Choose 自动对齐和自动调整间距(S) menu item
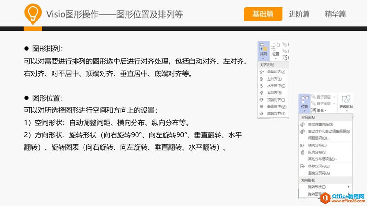Image resolution: width=367 pixels, height=206 pixels. [x=325, y=131]
